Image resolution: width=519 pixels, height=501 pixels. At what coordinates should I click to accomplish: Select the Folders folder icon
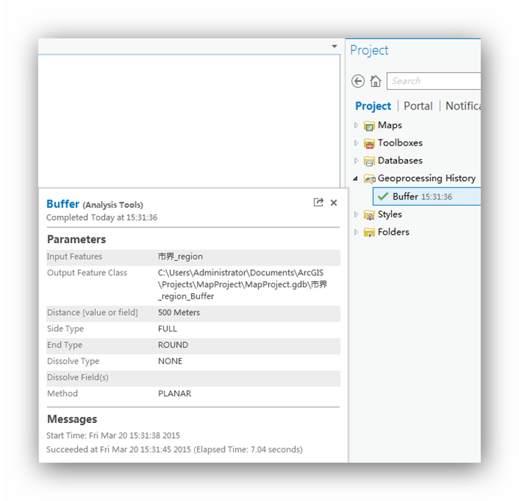point(369,232)
